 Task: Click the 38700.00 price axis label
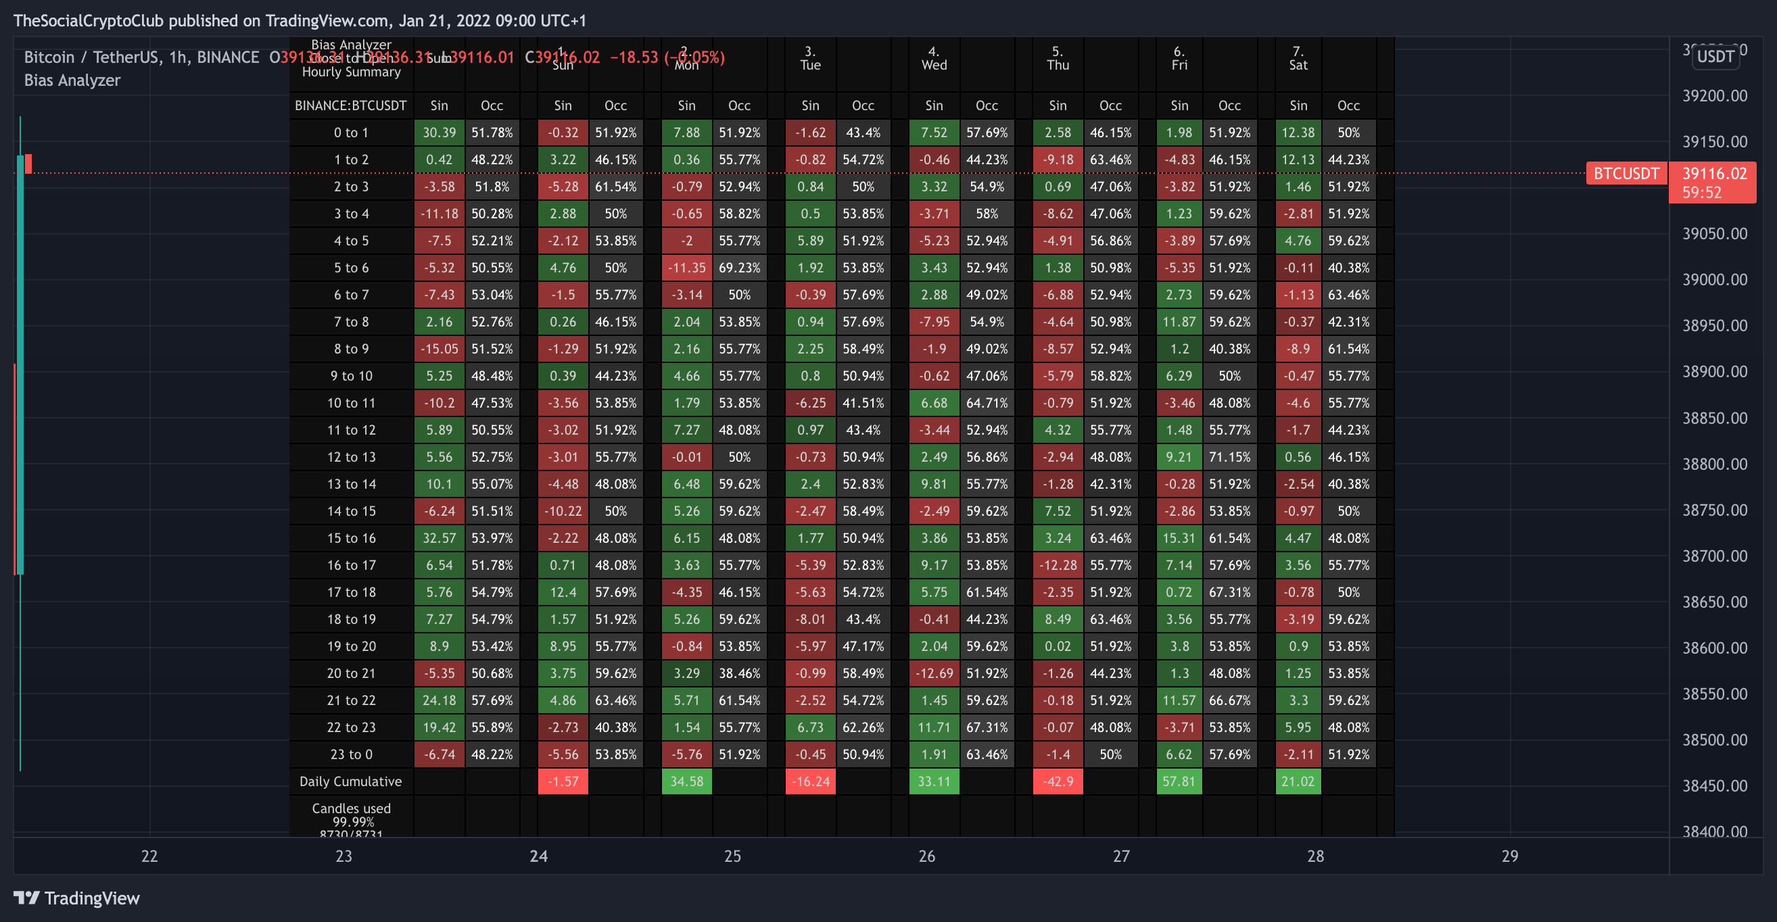pyautogui.click(x=1714, y=556)
